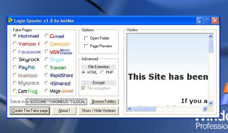
Task: Close the Login Spoofer window
Action: click(x=215, y=21)
